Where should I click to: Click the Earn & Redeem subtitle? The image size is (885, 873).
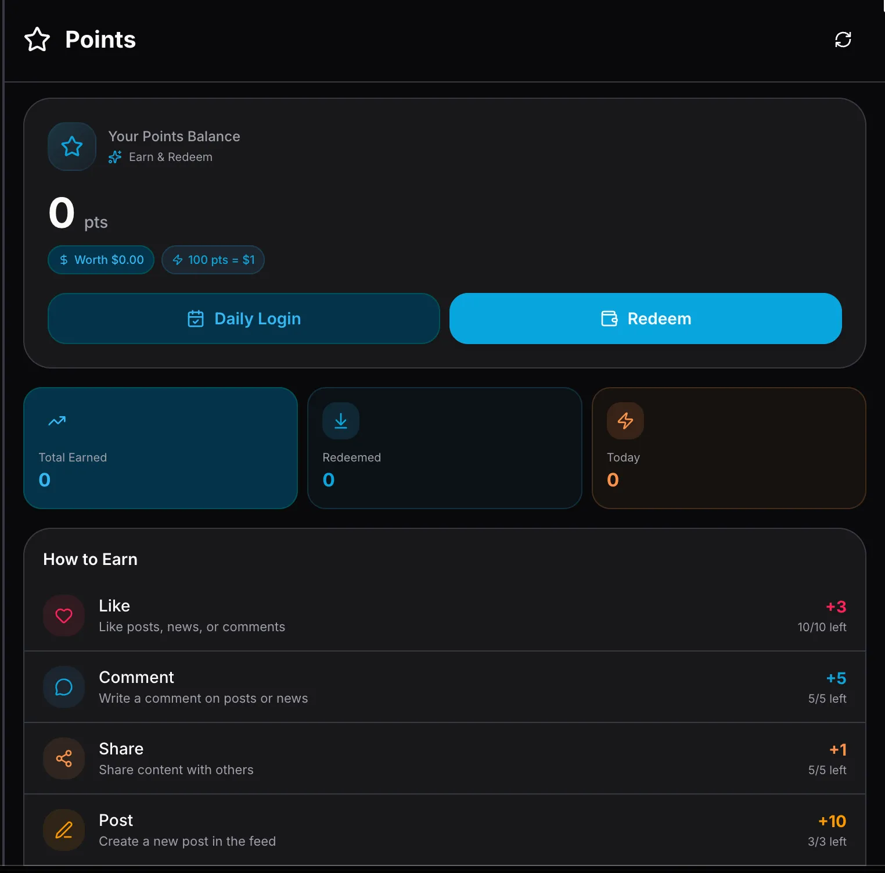[x=170, y=157]
